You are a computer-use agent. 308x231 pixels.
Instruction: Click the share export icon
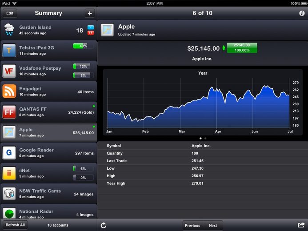point(301,225)
